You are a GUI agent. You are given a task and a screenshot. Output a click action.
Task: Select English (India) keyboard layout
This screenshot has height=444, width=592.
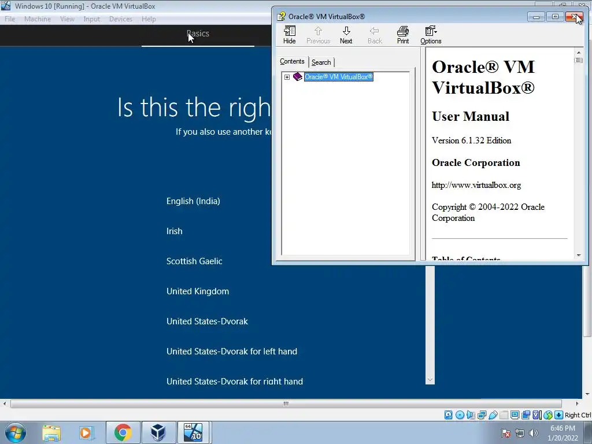pos(193,201)
